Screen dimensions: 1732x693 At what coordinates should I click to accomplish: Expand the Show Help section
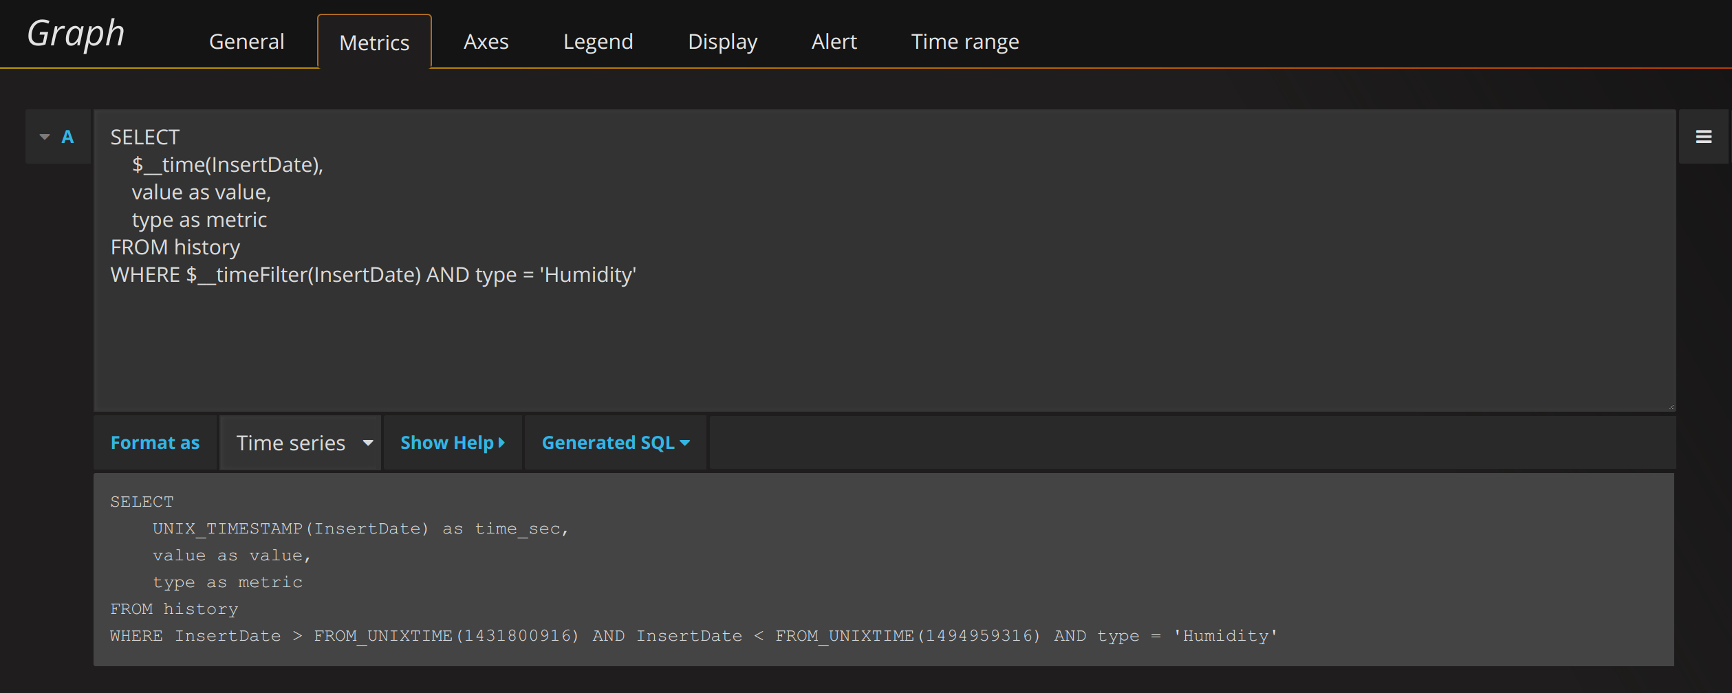click(x=452, y=443)
